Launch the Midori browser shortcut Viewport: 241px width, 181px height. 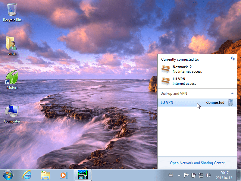click(12, 80)
